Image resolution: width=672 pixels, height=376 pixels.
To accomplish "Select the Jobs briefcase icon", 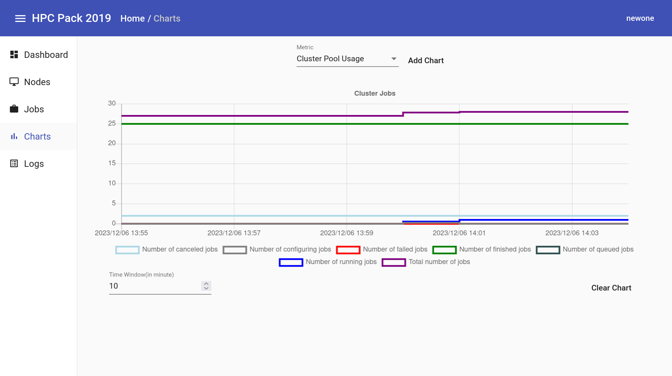I will click(x=14, y=109).
